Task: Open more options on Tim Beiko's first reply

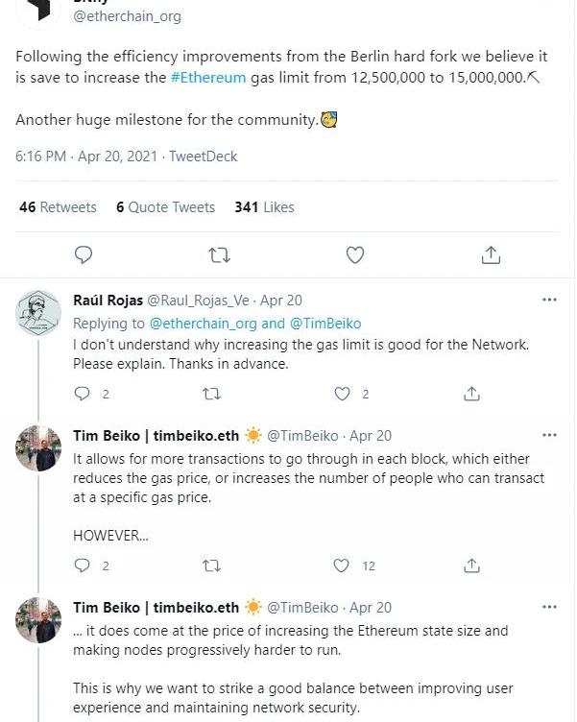Action: point(549,435)
